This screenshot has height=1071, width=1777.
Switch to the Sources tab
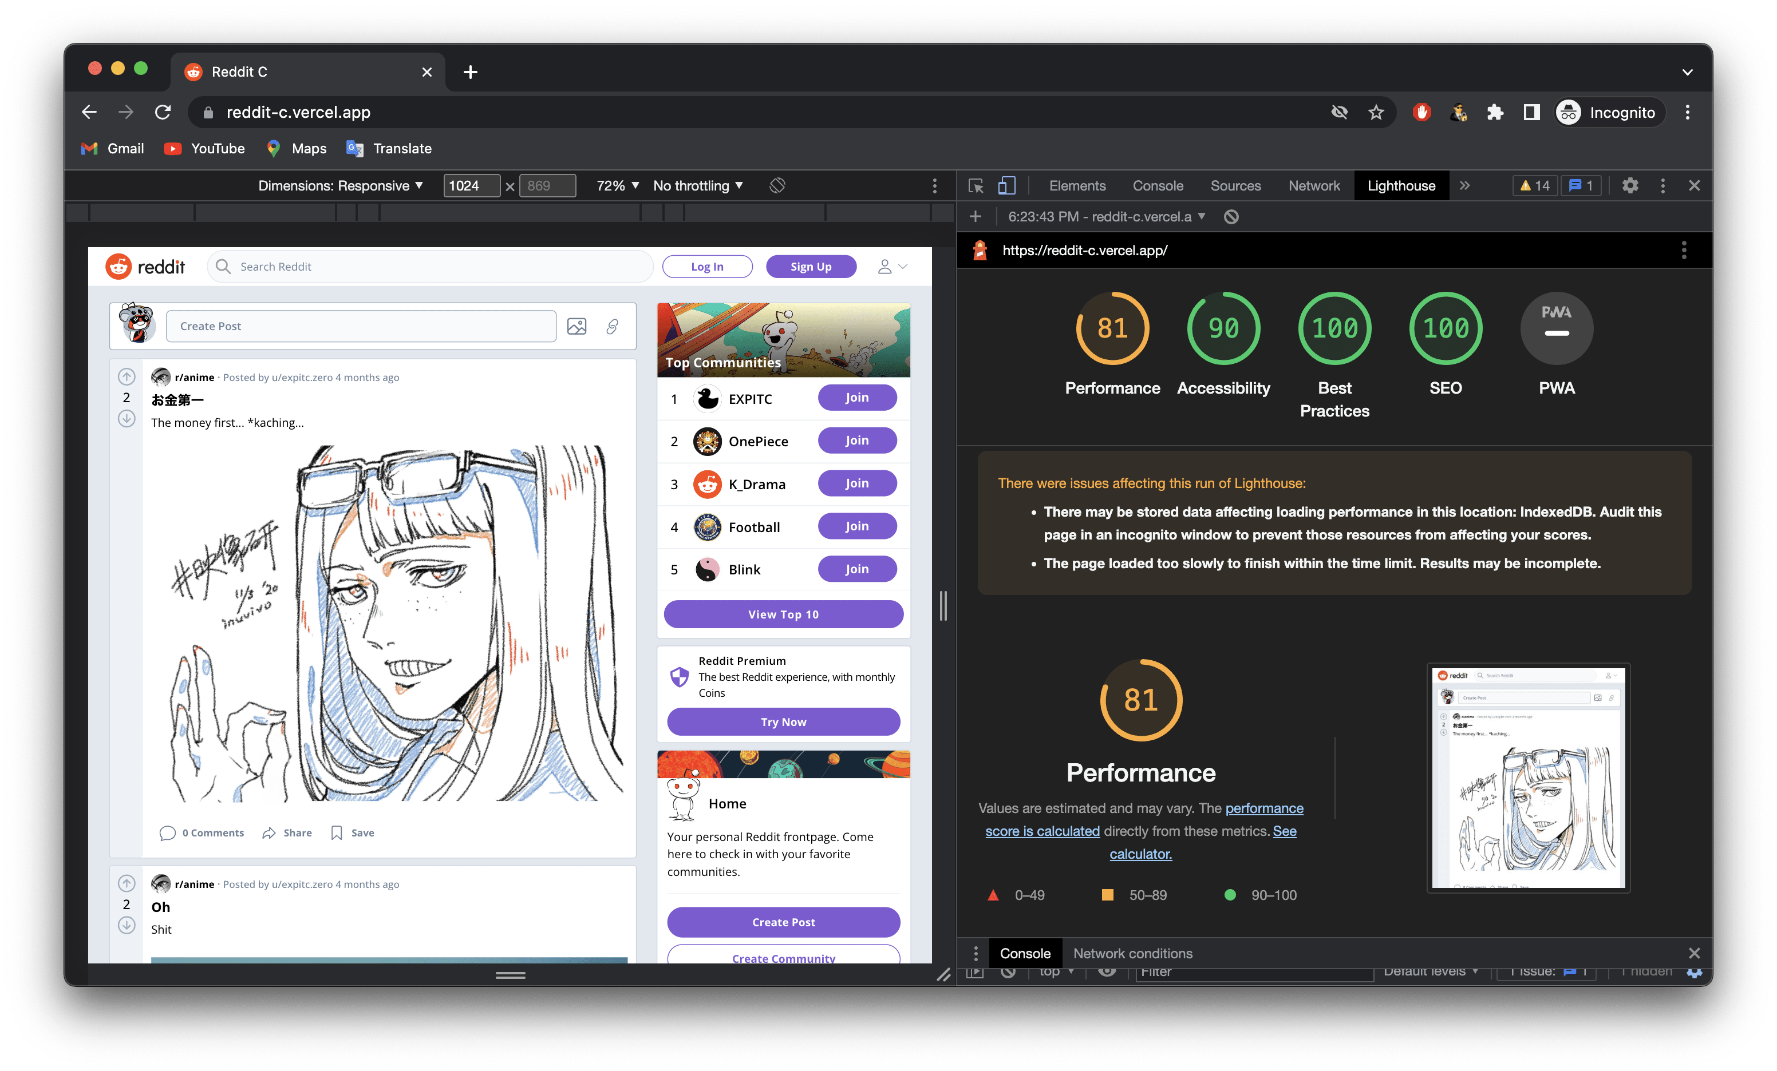pyautogui.click(x=1235, y=186)
